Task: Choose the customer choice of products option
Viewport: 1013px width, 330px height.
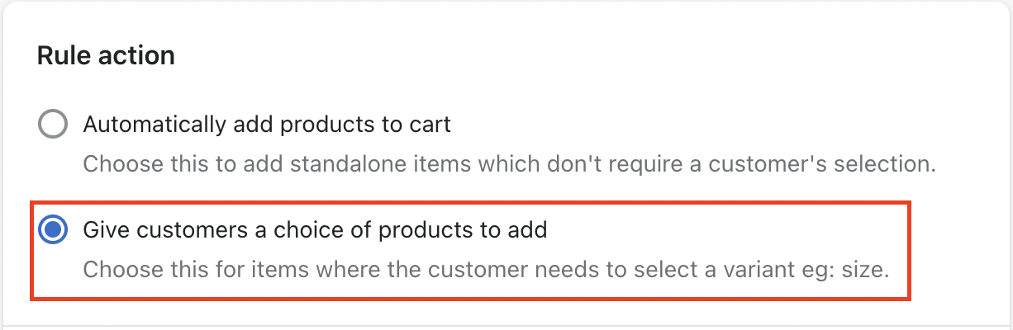Action: [54, 230]
